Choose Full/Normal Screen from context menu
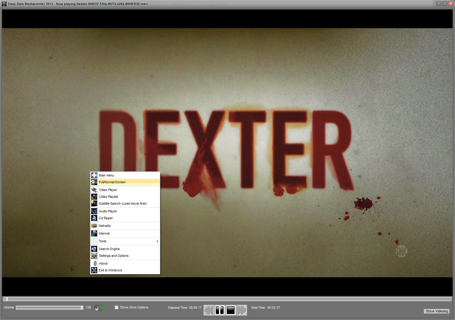455x320 pixels. click(125, 182)
